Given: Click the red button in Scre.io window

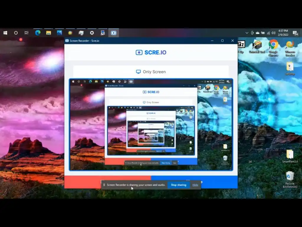Looking at the screenshot, I should click(108, 182).
